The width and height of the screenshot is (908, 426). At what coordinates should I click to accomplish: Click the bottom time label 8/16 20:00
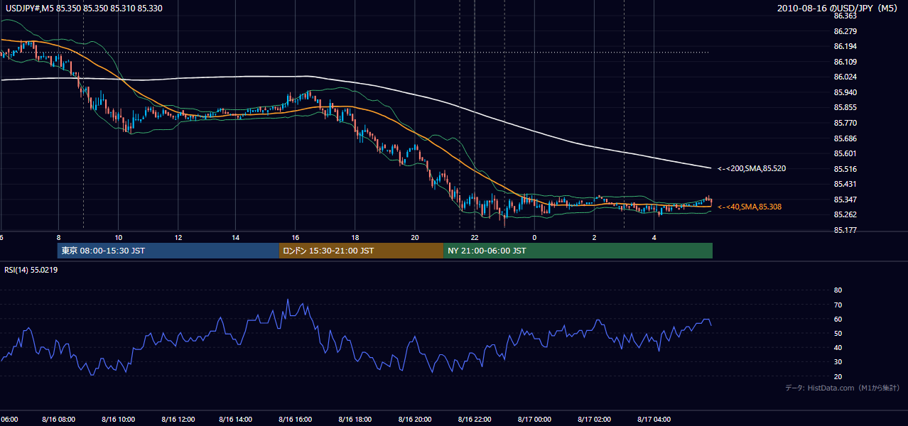tap(415, 419)
